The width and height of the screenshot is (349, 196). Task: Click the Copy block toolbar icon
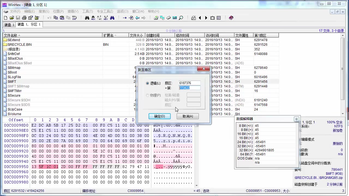[x=56, y=18]
